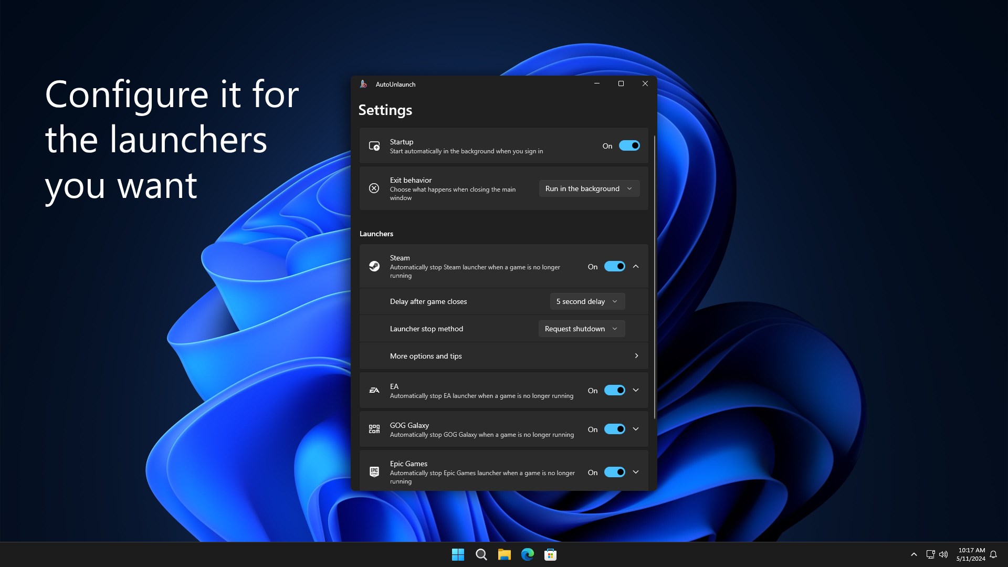Launch Microsoft Edge from the taskbar

click(527, 554)
